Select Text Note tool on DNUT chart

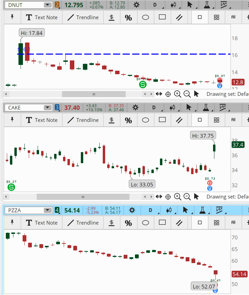tap(42, 17)
